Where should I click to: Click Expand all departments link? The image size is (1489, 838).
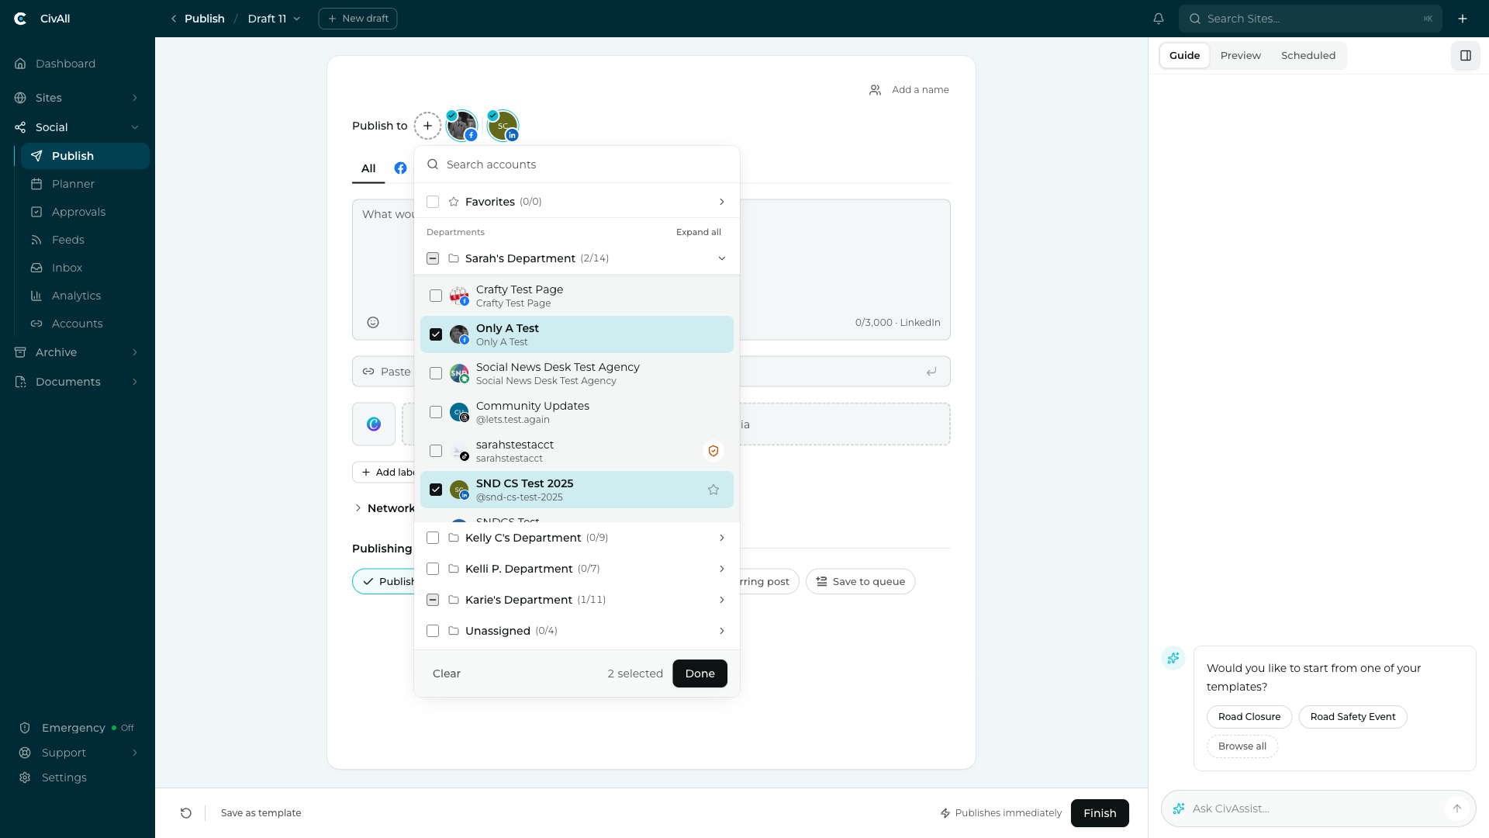699,232
